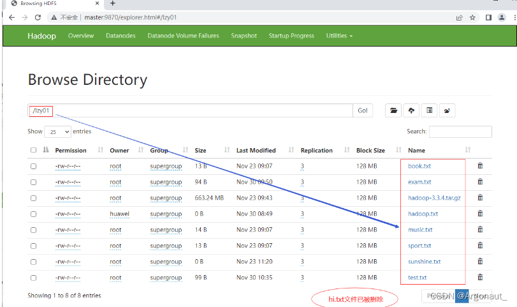Check the sunshine.txt row checkbox
This screenshot has height=307, width=517.
click(33, 262)
